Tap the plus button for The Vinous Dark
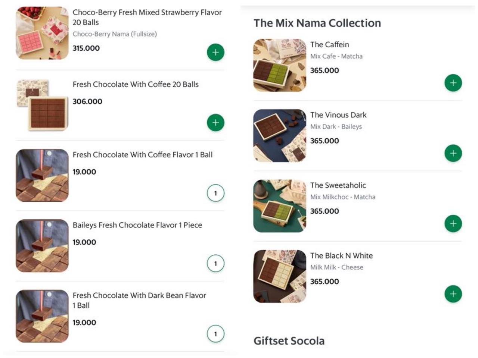The height and width of the screenshot is (358, 478). point(453,153)
